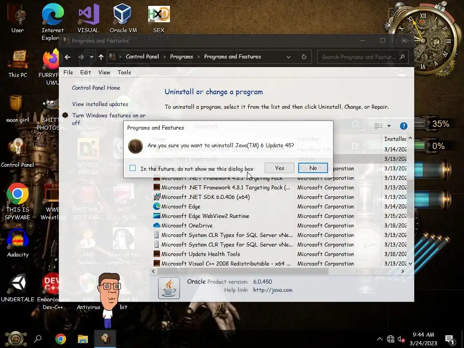Expand the address bar history dropdown
464x348 pixels.
[289, 57]
